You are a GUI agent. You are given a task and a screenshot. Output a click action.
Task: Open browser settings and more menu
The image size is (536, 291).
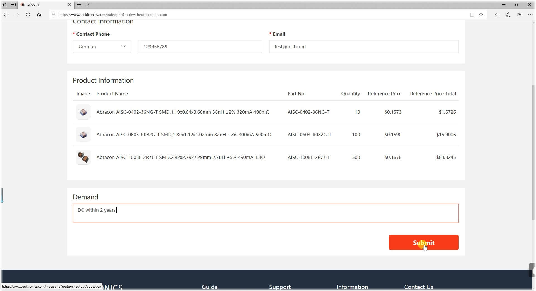point(530,15)
